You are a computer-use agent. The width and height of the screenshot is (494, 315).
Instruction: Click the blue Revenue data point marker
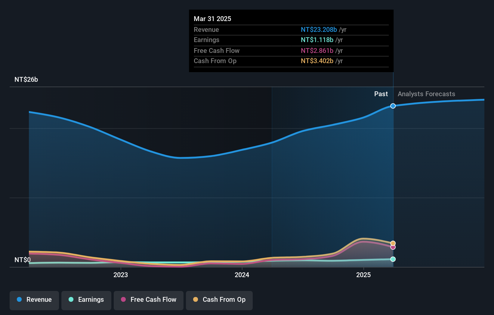393,106
